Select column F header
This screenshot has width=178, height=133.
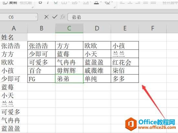(152, 28)
